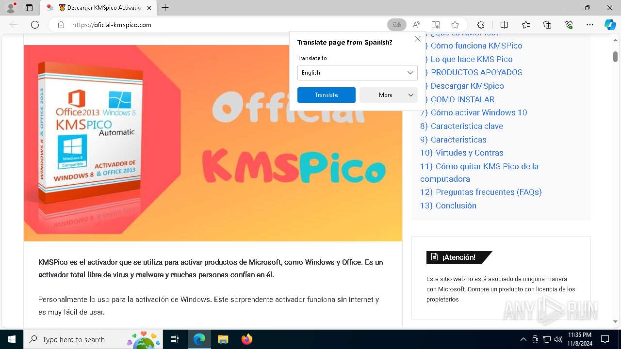The height and width of the screenshot is (349, 621).
Task: Open the Favorites list icon
Action: (526, 25)
